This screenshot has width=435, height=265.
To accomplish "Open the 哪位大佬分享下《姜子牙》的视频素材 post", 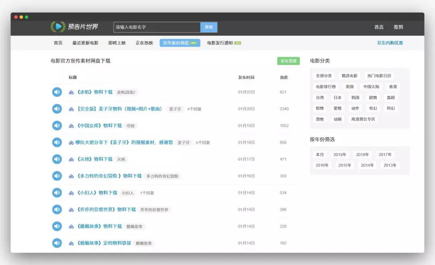I will click(x=125, y=142).
